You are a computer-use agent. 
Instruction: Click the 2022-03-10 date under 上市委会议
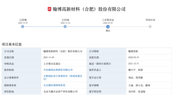tap(108, 23)
